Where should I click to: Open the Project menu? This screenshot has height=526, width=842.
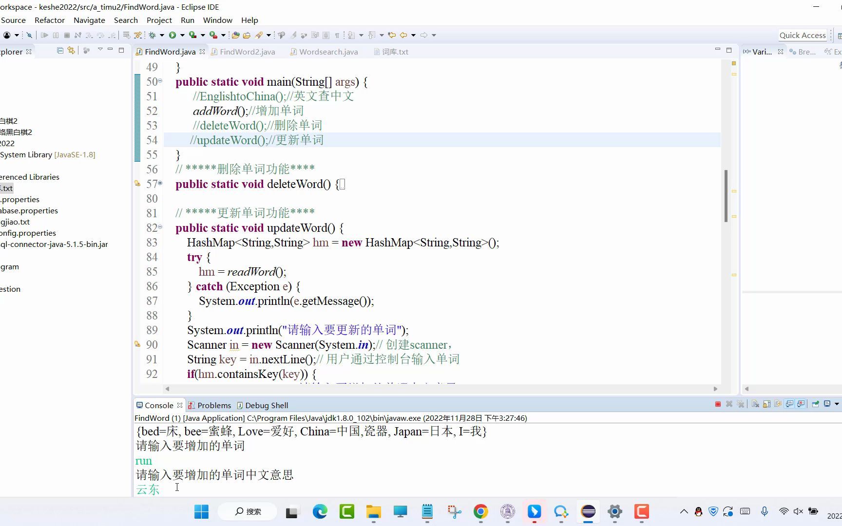[159, 20]
